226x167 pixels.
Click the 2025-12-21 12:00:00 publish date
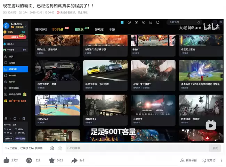[x=42, y=12]
